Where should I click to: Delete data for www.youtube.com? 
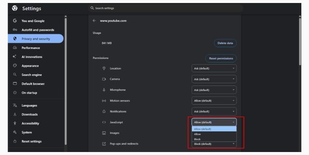225,43
